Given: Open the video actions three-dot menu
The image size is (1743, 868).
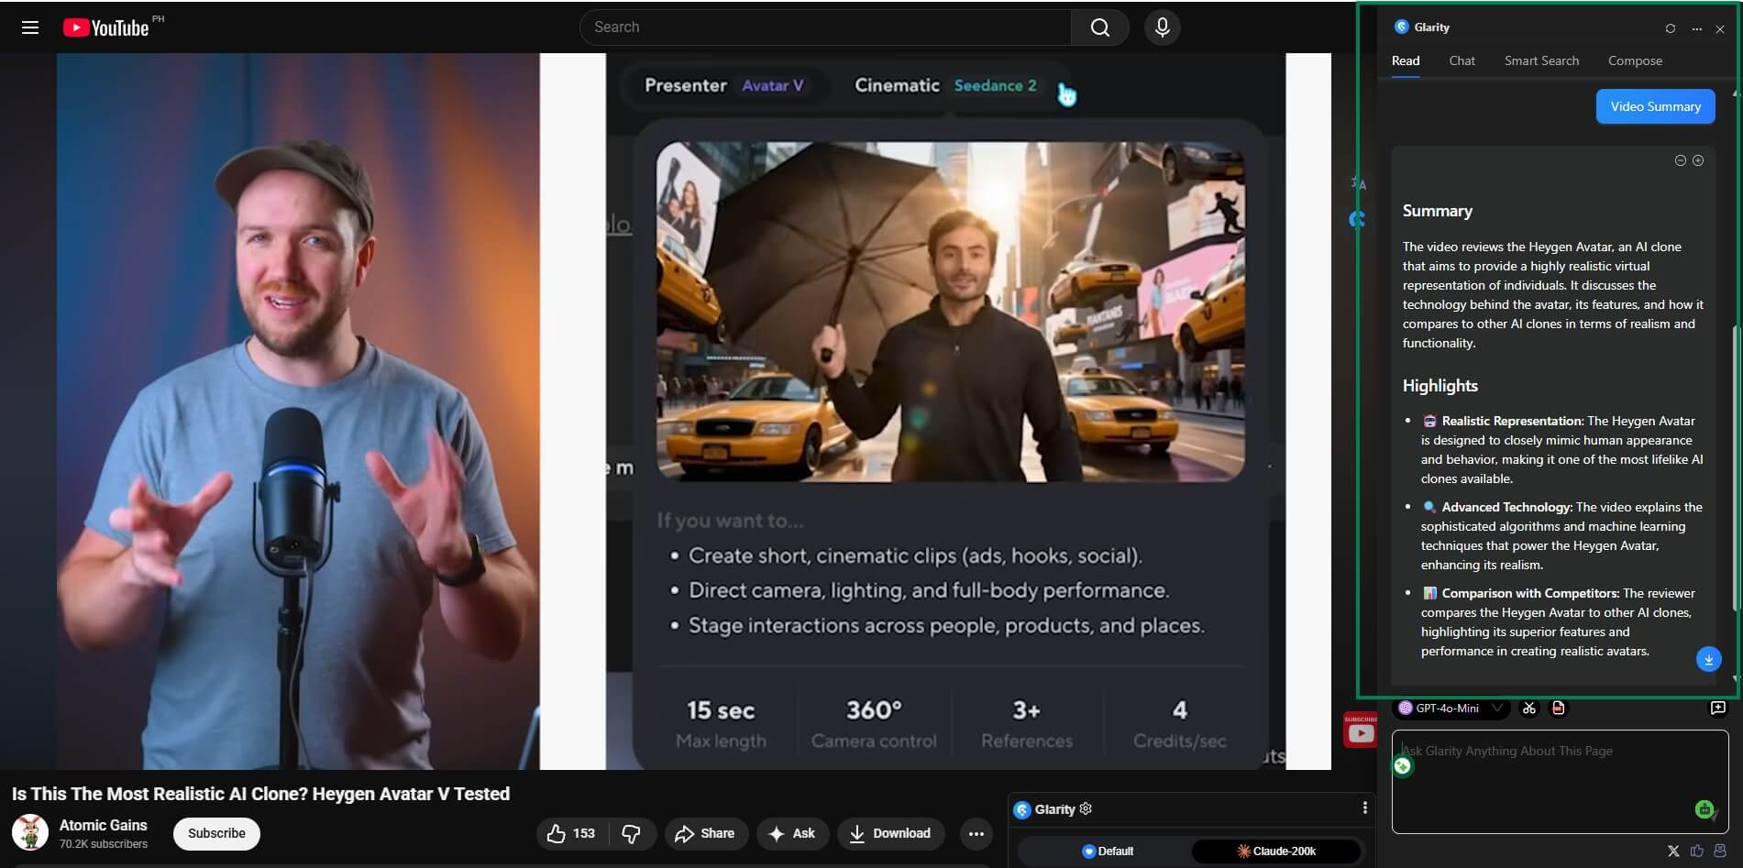Looking at the screenshot, I should click(x=976, y=833).
